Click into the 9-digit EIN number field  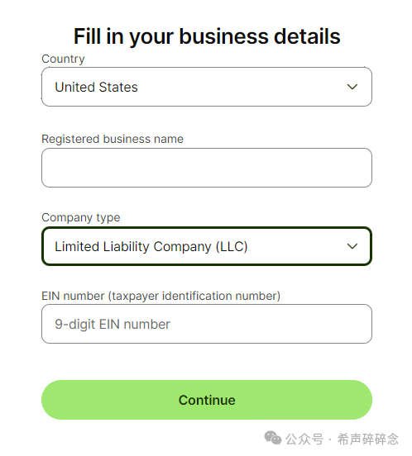tap(207, 324)
